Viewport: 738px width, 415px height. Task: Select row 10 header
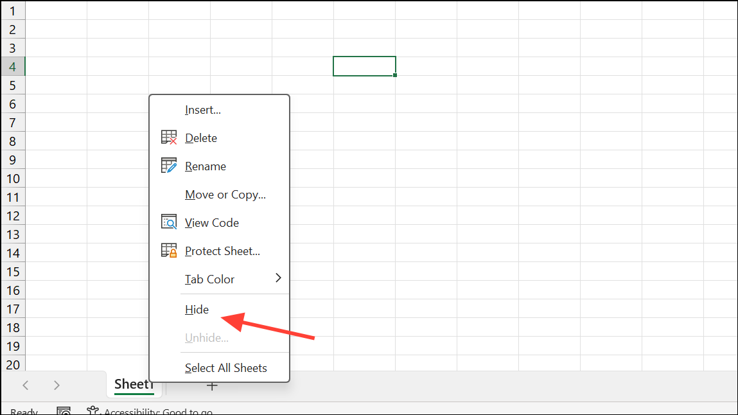(13, 179)
